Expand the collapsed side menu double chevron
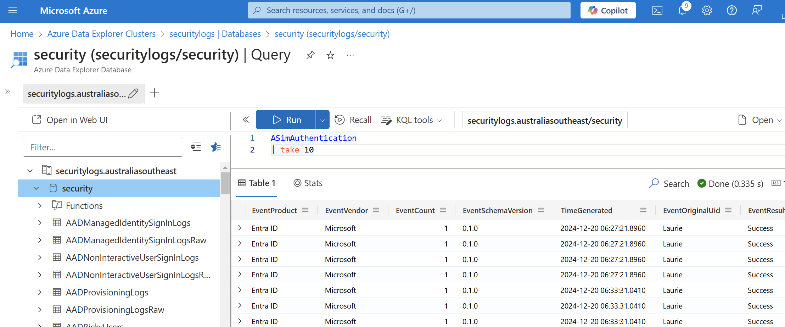The width and height of the screenshot is (785, 327). [x=8, y=92]
